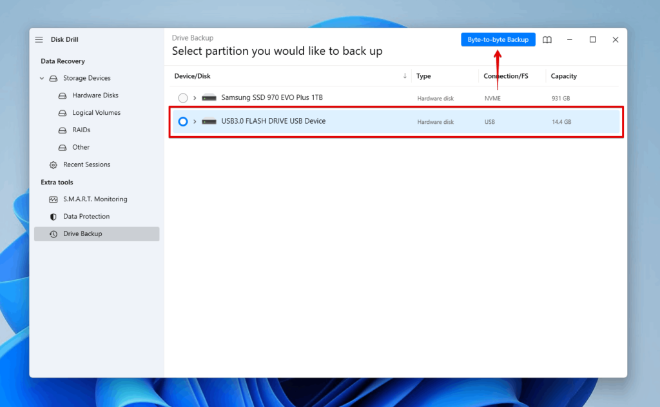Click the S.M.A.R.T. Monitoring icon
This screenshot has width=660, height=407.
click(53, 199)
